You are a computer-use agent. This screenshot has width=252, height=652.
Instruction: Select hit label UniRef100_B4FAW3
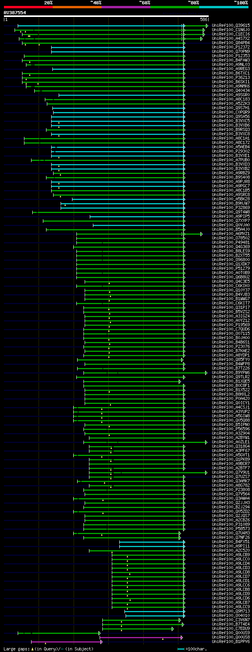coord(231,60)
